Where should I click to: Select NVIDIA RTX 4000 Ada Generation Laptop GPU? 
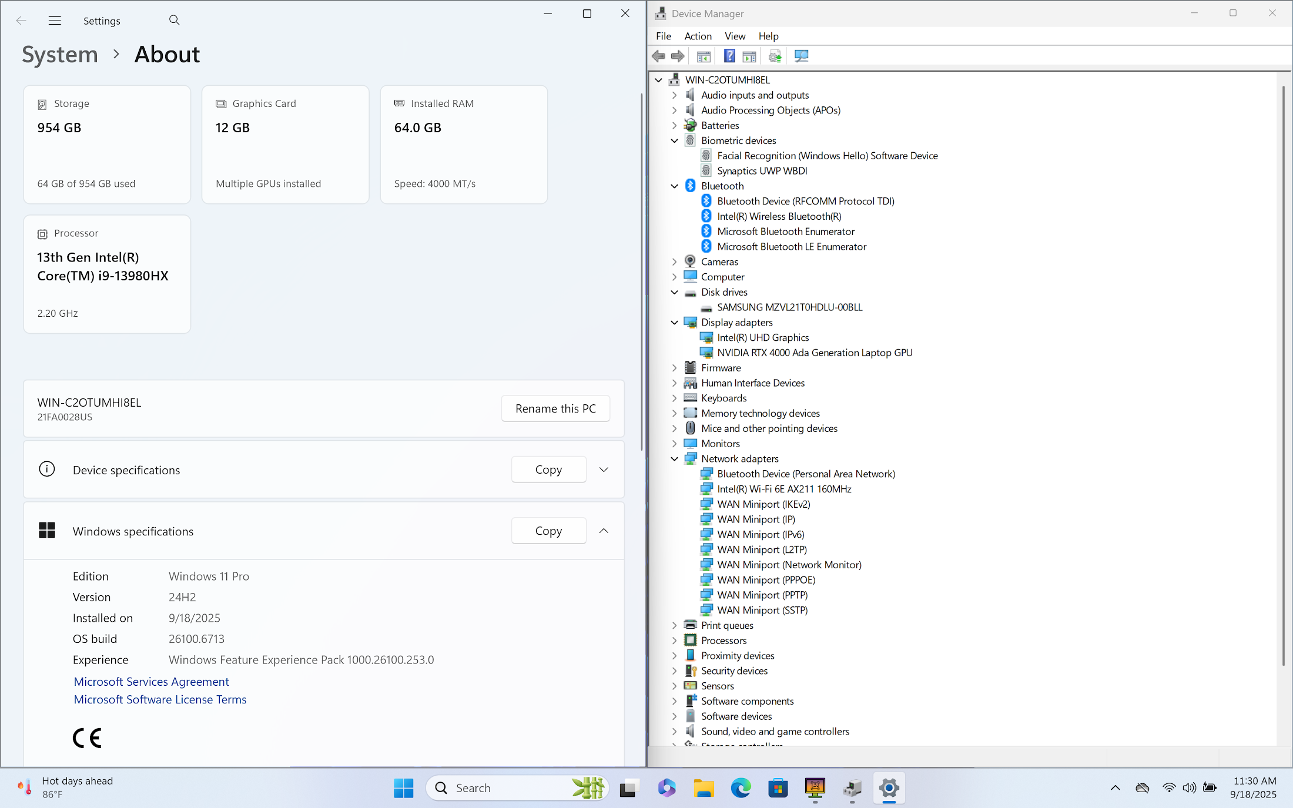(815, 353)
